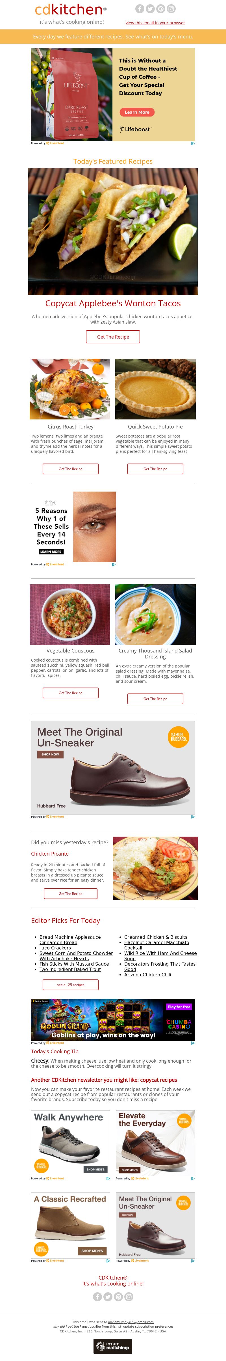The image size is (226, 1361).
Task: Open the Twitter icon in the header
Action: (150, 8)
